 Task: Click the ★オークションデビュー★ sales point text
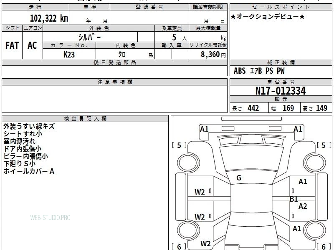[268, 17]
